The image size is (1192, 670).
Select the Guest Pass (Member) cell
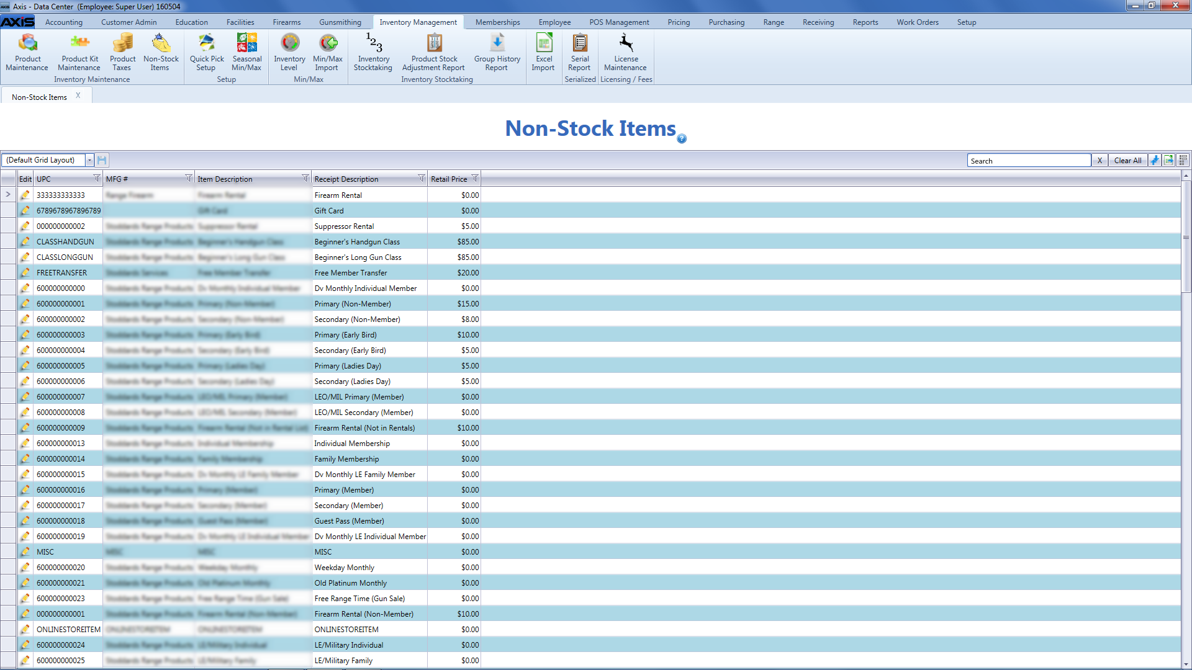369,520
